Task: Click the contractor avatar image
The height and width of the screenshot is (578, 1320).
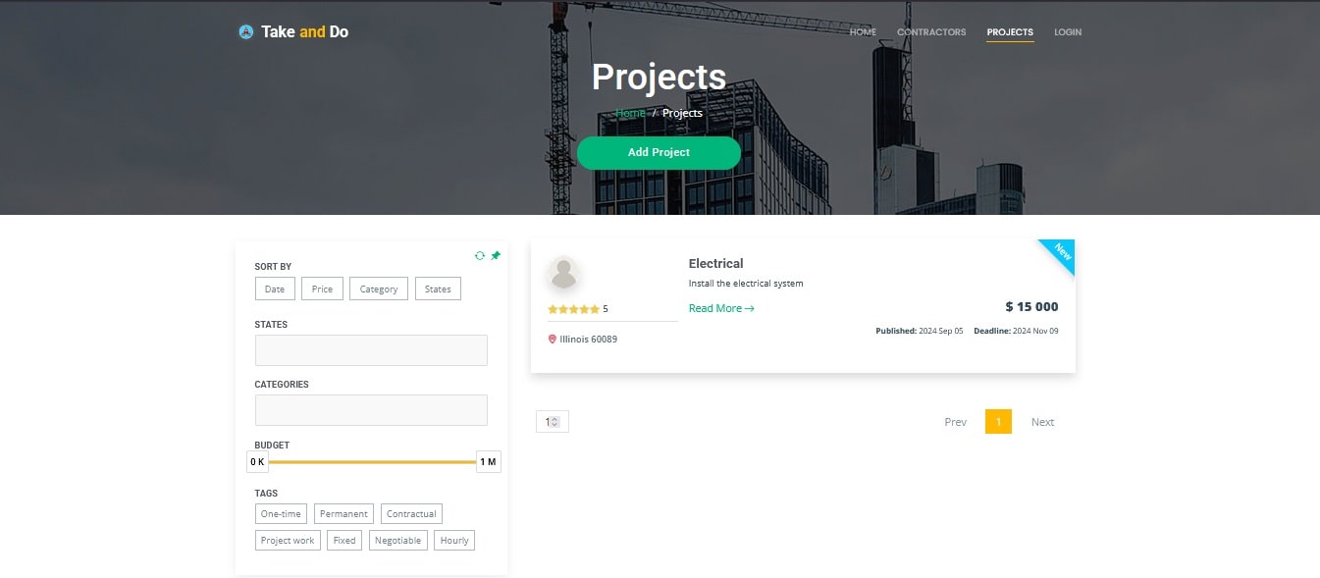Action: click(564, 273)
